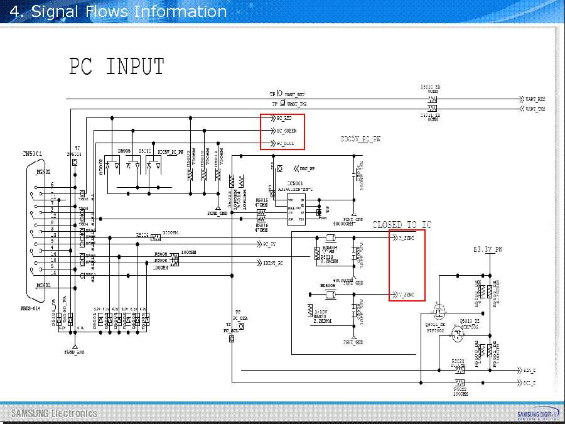
Task: Select the MGND1 pin label on connector
Action: coord(43,286)
